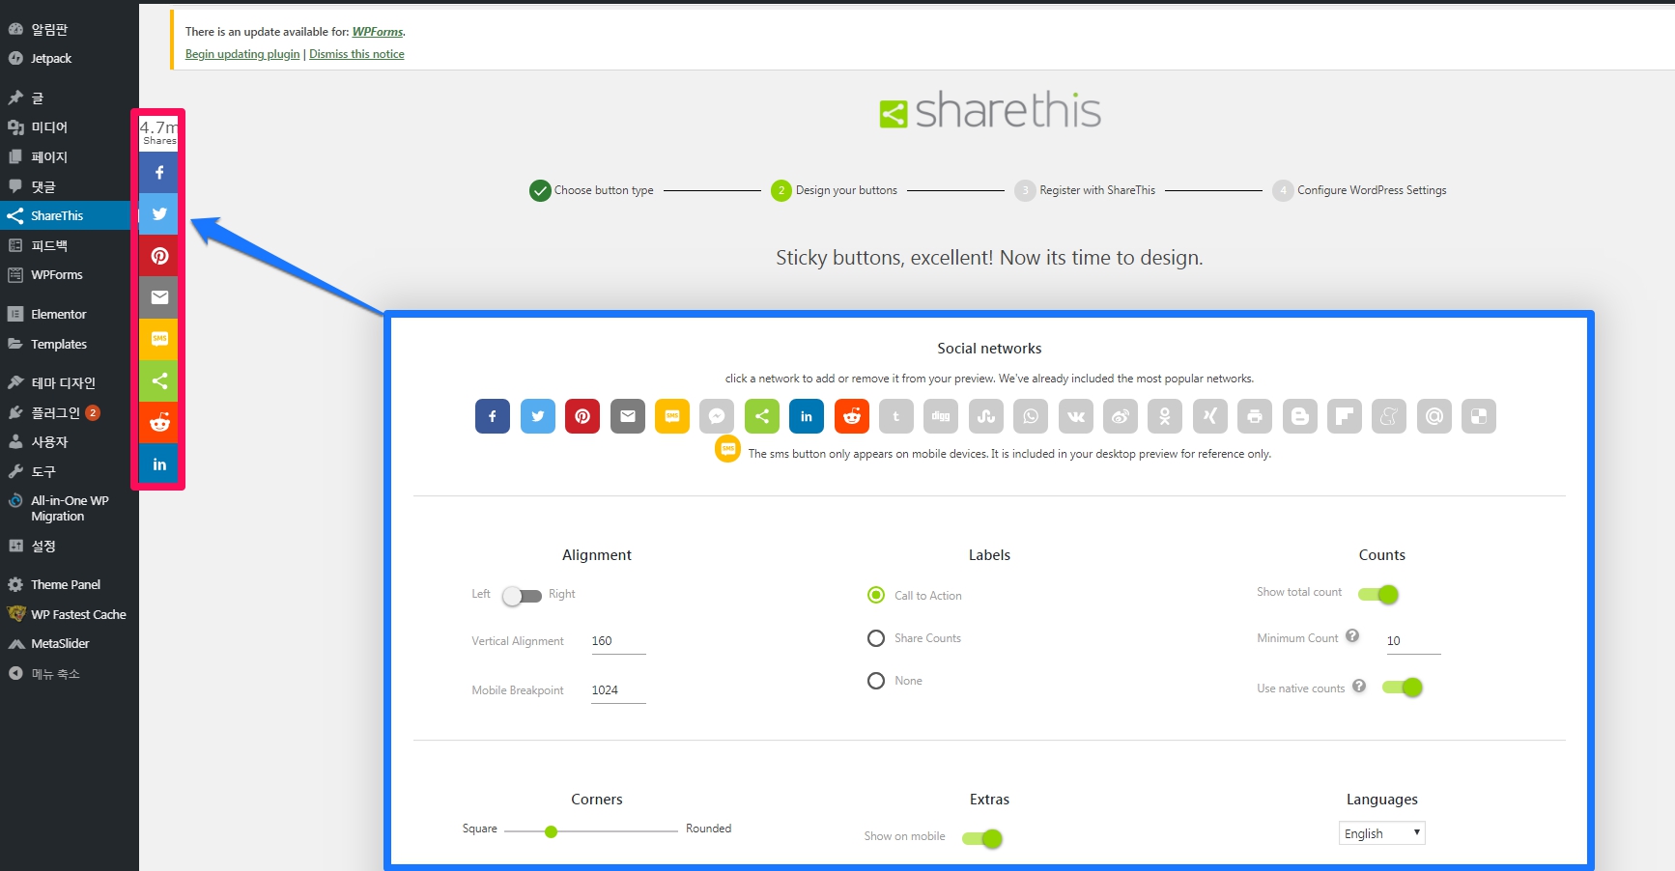Click the Begin updating plugin link
Image resolution: width=1675 pixels, height=871 pixels.
242,54
